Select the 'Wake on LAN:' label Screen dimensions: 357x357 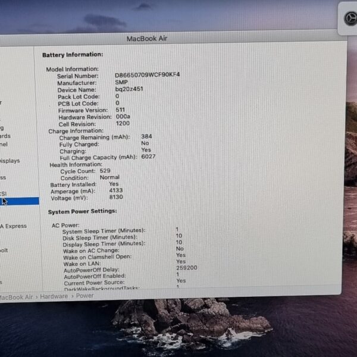82,264
